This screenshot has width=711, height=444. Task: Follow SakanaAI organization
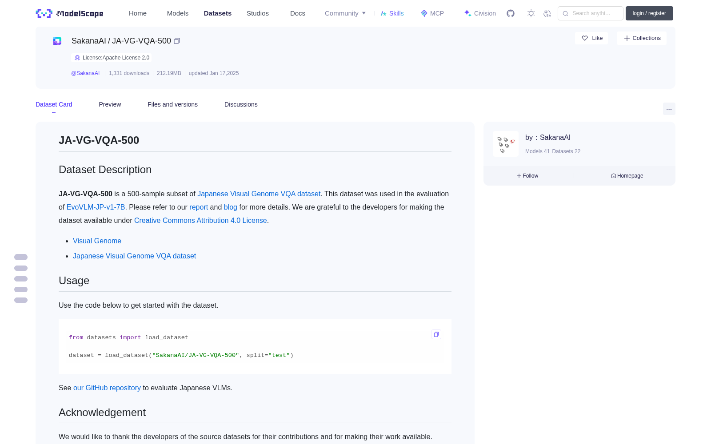(527, 176)
